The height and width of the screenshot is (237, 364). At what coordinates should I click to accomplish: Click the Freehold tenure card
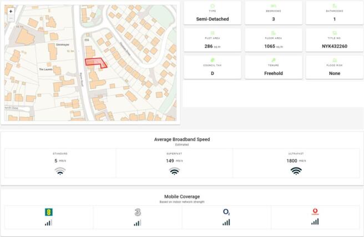pos(274,67)
